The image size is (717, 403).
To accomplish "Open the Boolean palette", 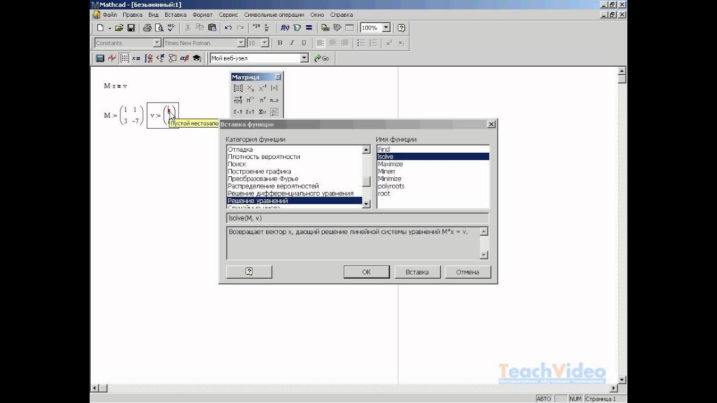I will point(160,58).
